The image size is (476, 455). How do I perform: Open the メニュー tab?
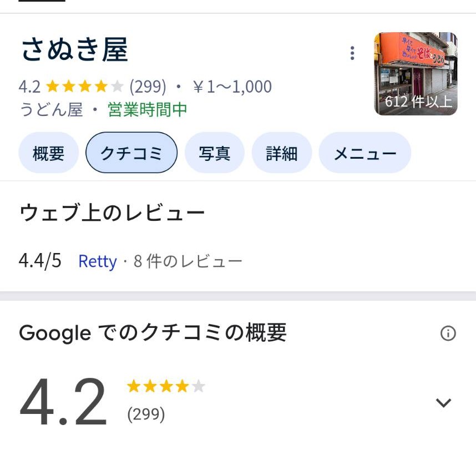point(365,153)
